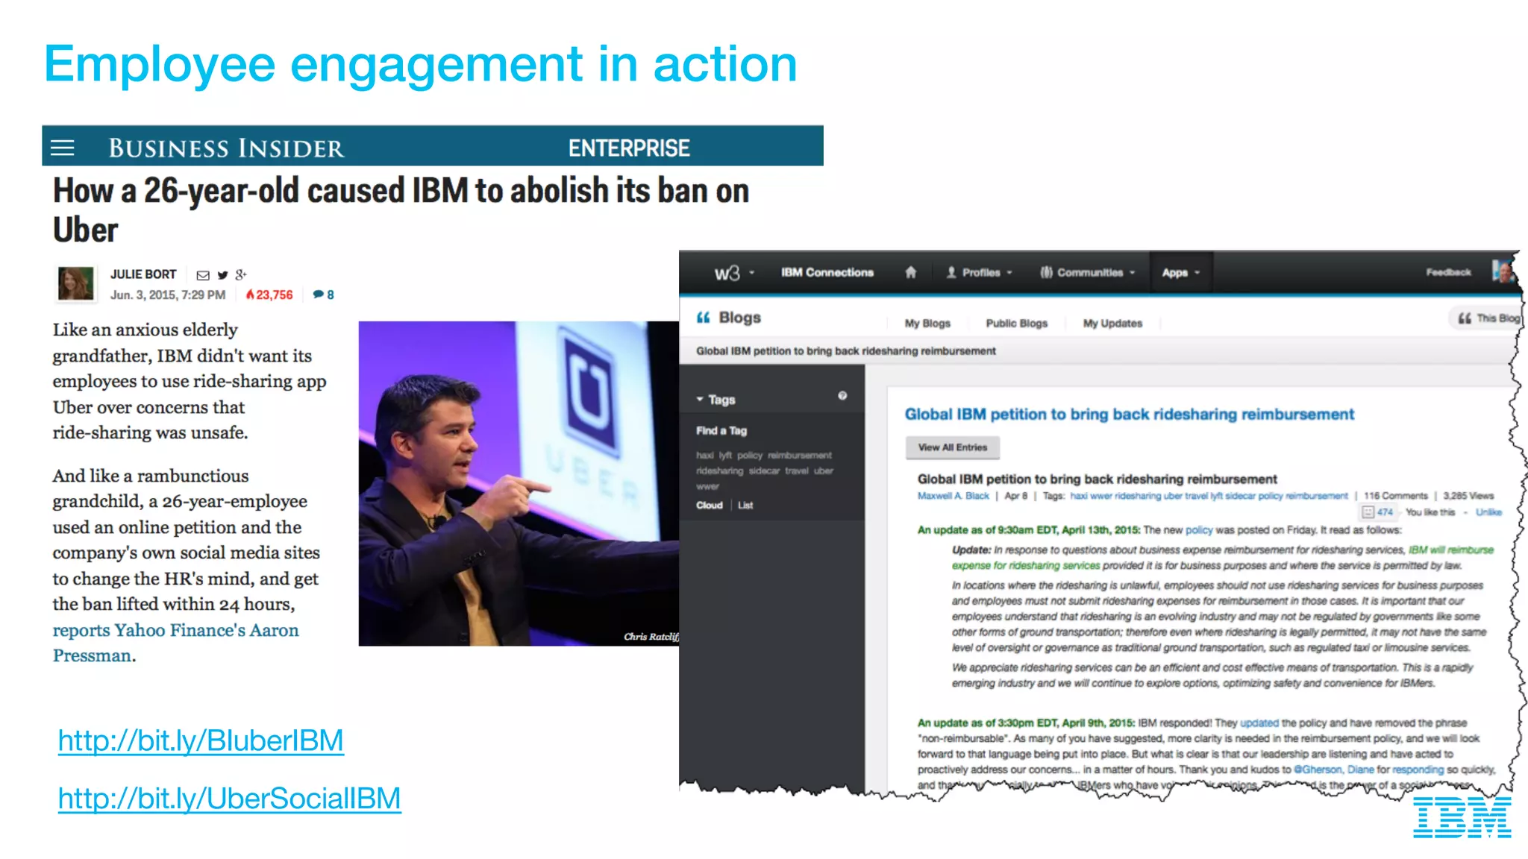Image resolution: width=1528 pixels, height=859 pixels.
Task: Select the lyft tag in tag cloud
Action: pyautogui.click(x=725, y=456)
